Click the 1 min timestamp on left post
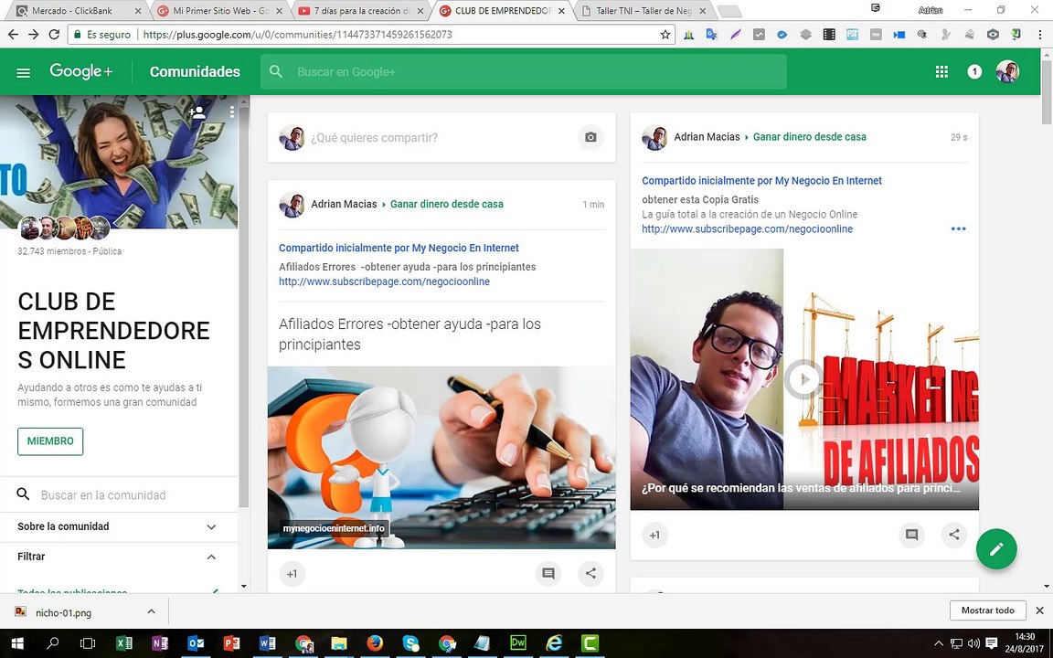Screen dimensions: 1053x658 (x=593, y=204)
